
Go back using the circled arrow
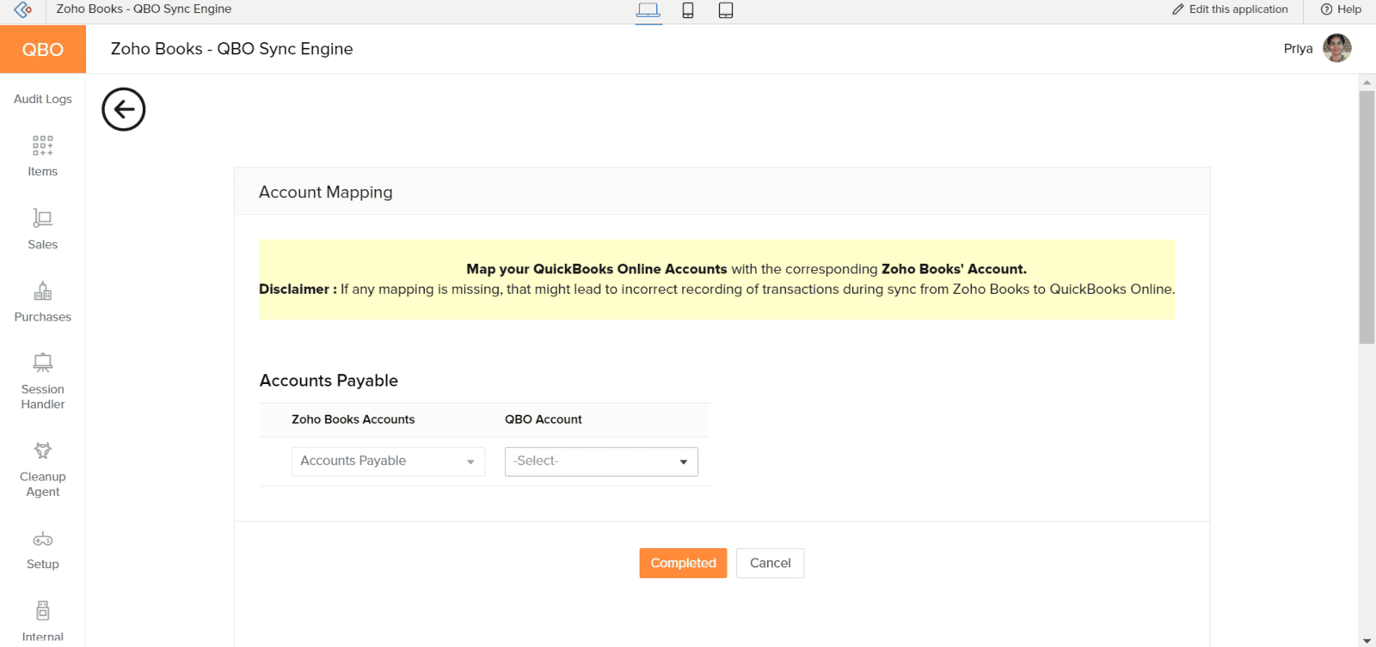(x=124, y=109)
